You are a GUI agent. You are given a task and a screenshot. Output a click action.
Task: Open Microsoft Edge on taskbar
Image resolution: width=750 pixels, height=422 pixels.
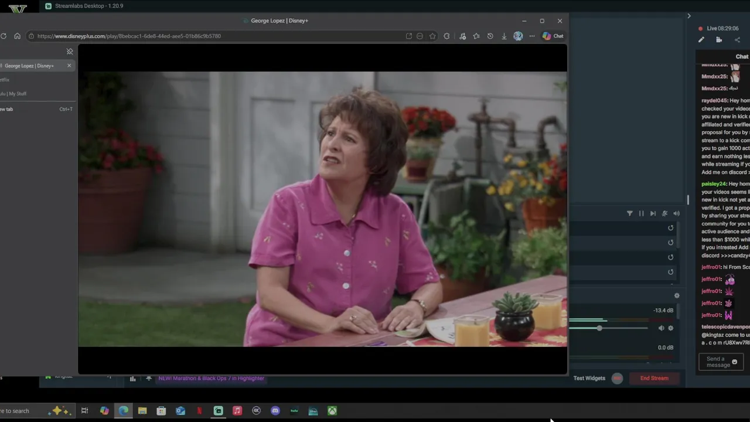(x=123, y=411)
